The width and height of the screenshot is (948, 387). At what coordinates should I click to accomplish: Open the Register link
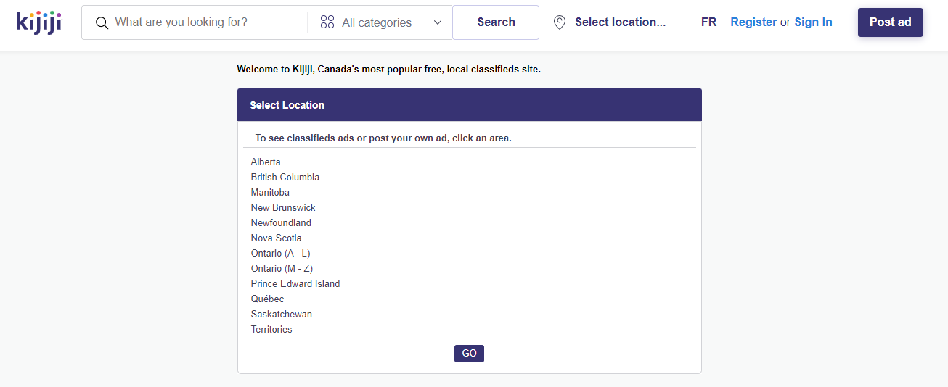tap(753, 22)
